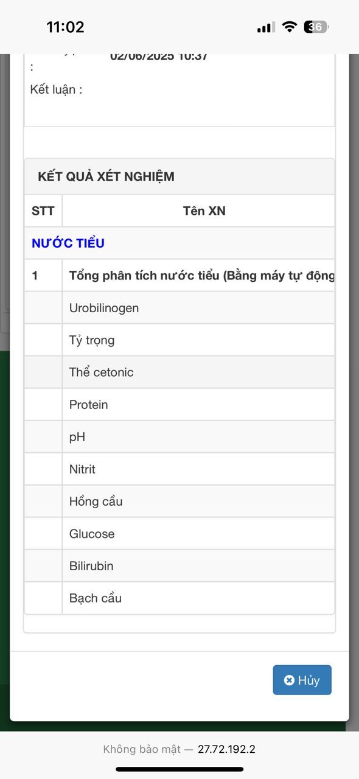359x779 pixels.
Task: Tap the Tên XN column header
Action: click(204, 211)
